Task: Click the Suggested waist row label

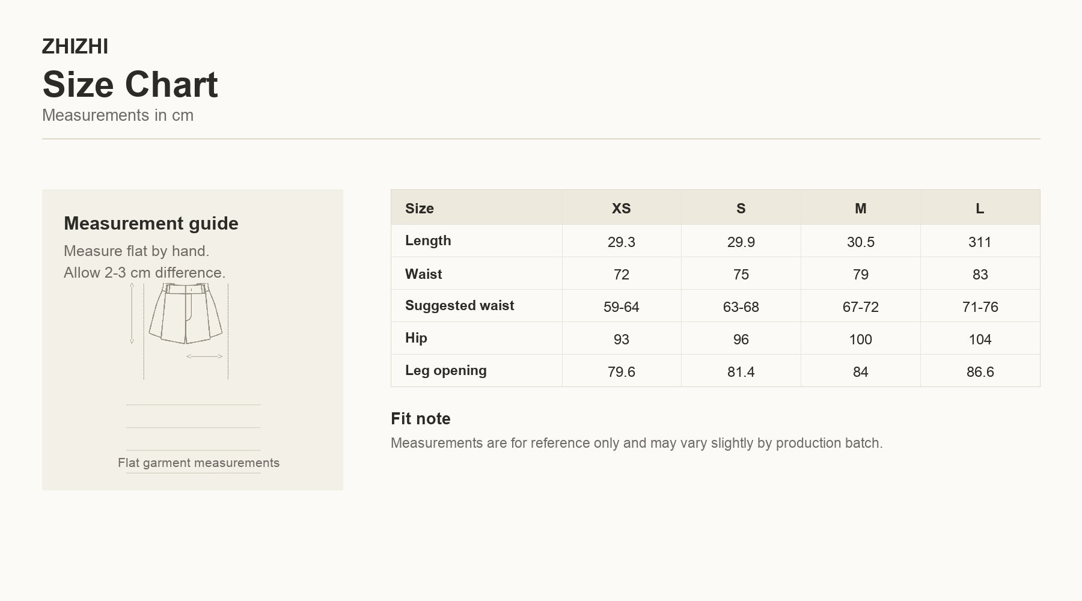Action: [x=459, y=305]
